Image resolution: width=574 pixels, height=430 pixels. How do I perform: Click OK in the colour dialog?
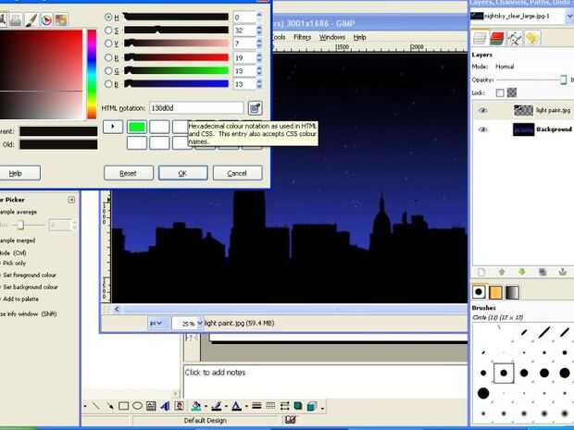coord(182,173)
